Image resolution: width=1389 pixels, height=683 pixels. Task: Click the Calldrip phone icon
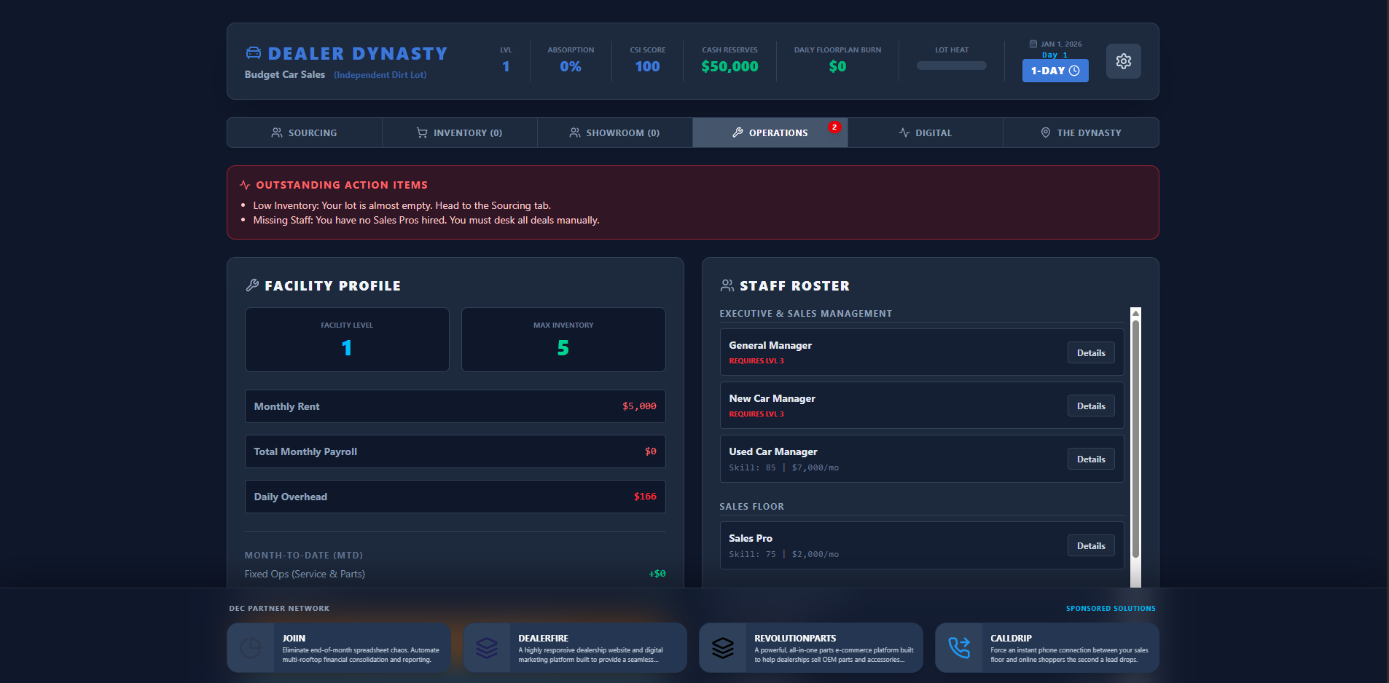tap(959, 648)
